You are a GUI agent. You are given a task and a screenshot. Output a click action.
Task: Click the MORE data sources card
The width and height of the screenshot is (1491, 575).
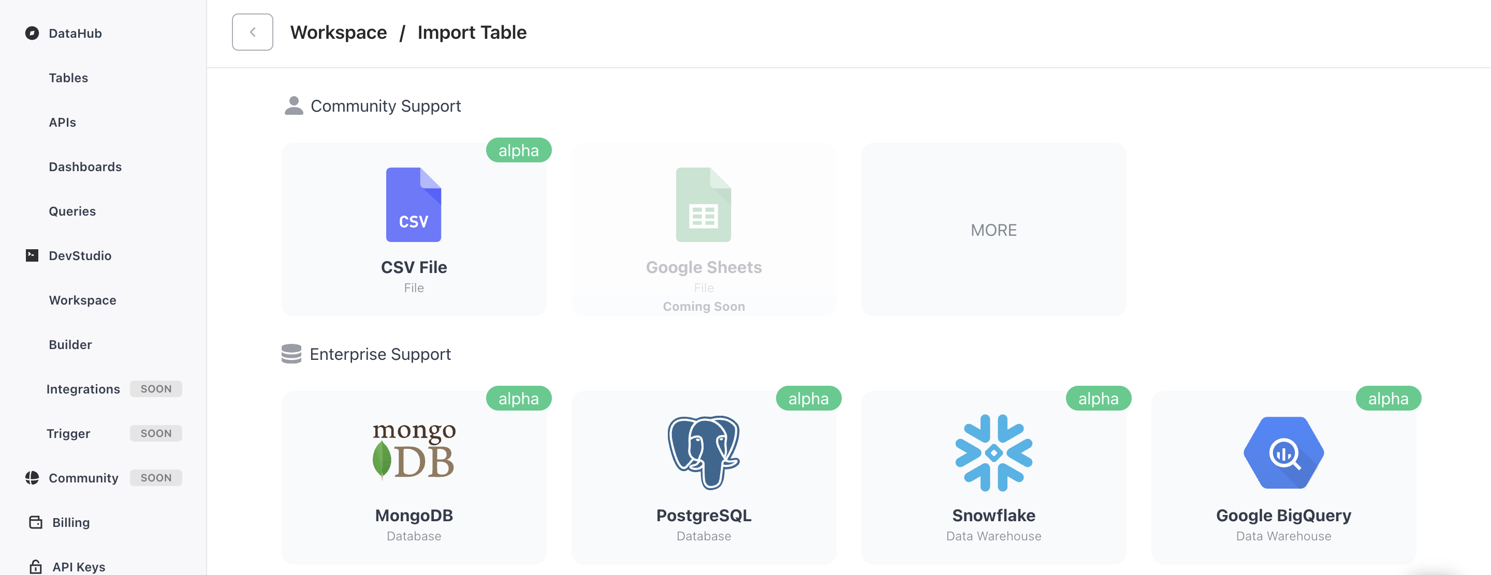(993, 230)
